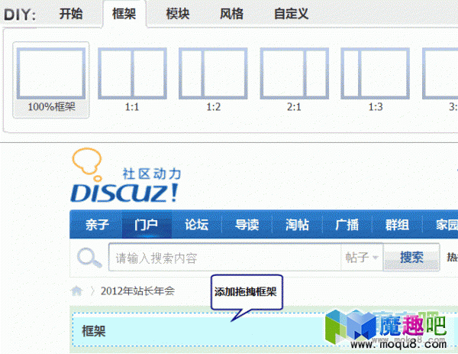
Task: Choose the 100%框架 layout thumbnail
Action: pyautogui.click(x=51, y=80)
